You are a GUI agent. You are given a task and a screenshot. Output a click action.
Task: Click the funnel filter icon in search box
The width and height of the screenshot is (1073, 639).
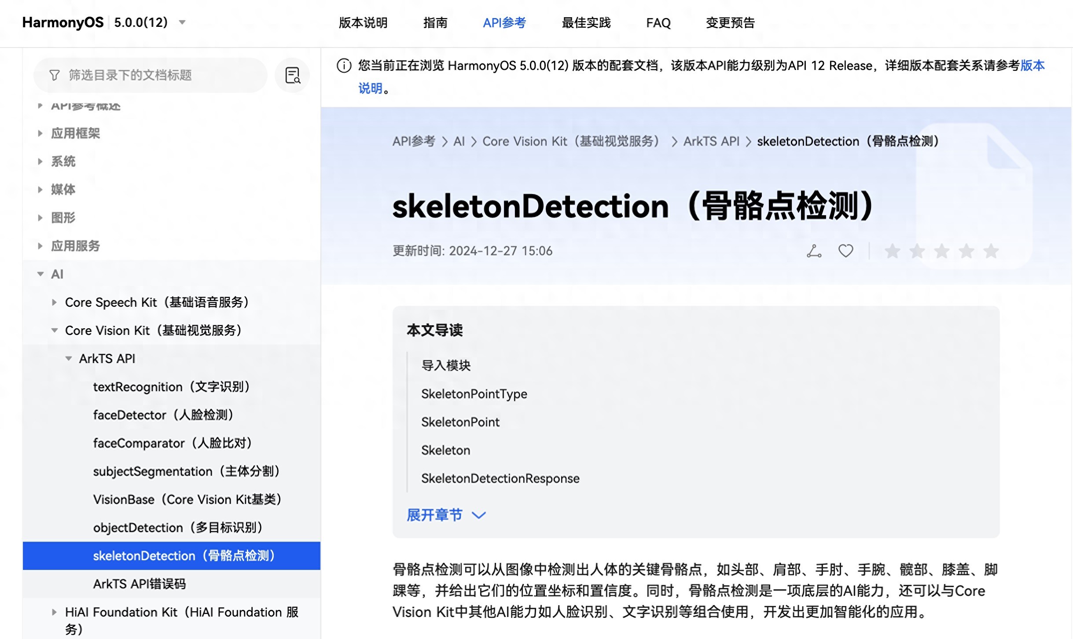(x=55, y=75)
